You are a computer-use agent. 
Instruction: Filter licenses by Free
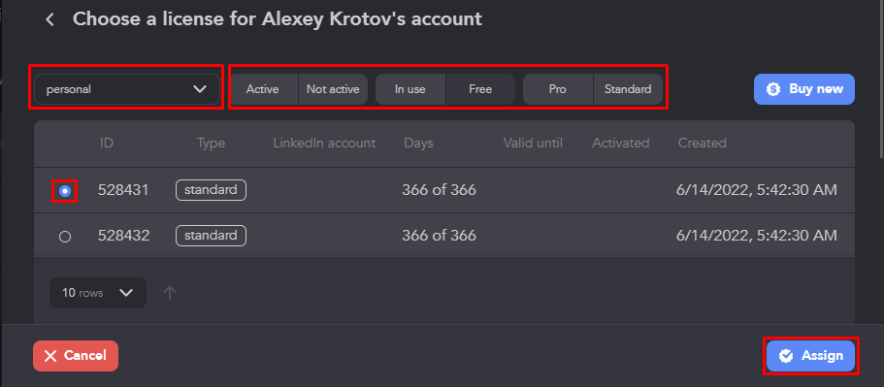click(x=480, y=89)
